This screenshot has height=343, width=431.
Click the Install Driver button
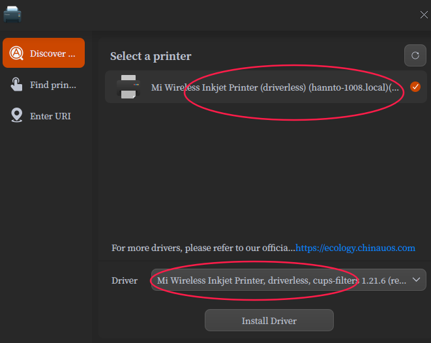(x=269, y=320)
